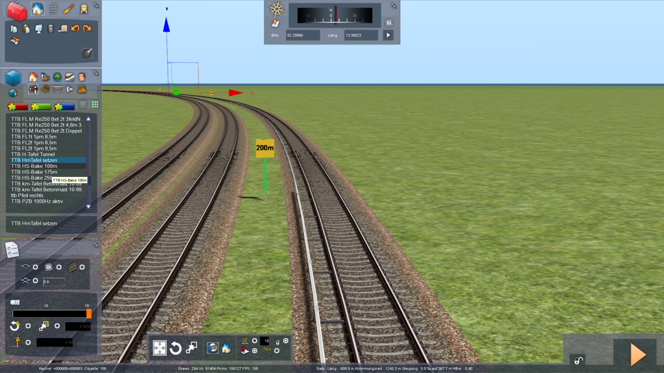The width and height of the screenshot is (664, 373).
Task: Select the rolling stock train icon
Action: (x=84, y=9)
